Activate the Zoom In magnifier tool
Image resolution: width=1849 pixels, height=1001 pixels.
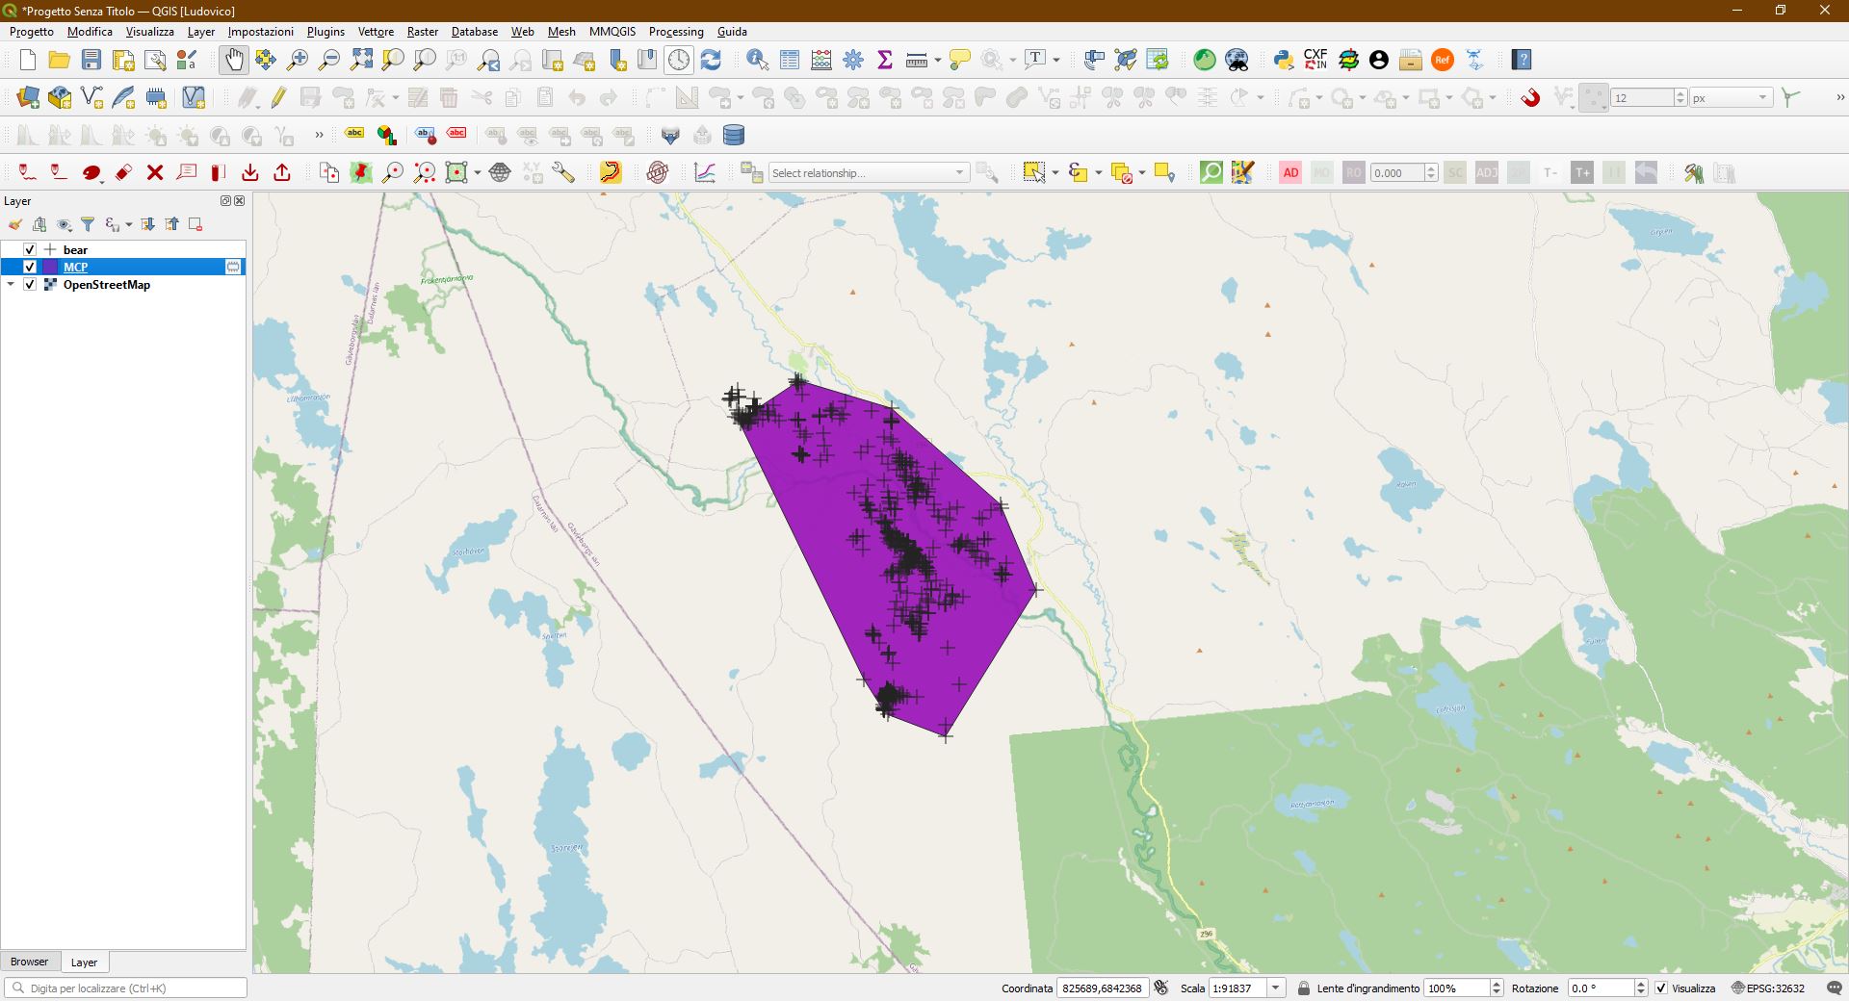point(298,60)
